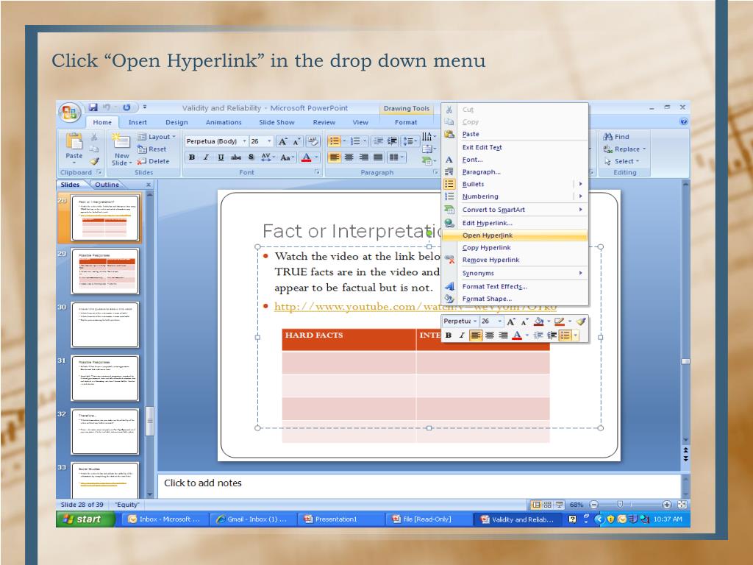The width and height of the screenshot is (753, 565).
Task: Zoom out with the minus button
Action: click(593, 505)
